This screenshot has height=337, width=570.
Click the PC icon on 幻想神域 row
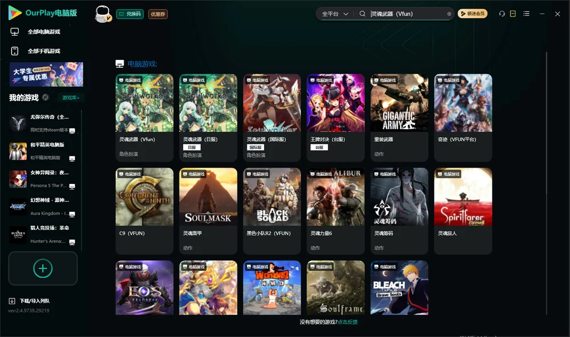point(72,214)
